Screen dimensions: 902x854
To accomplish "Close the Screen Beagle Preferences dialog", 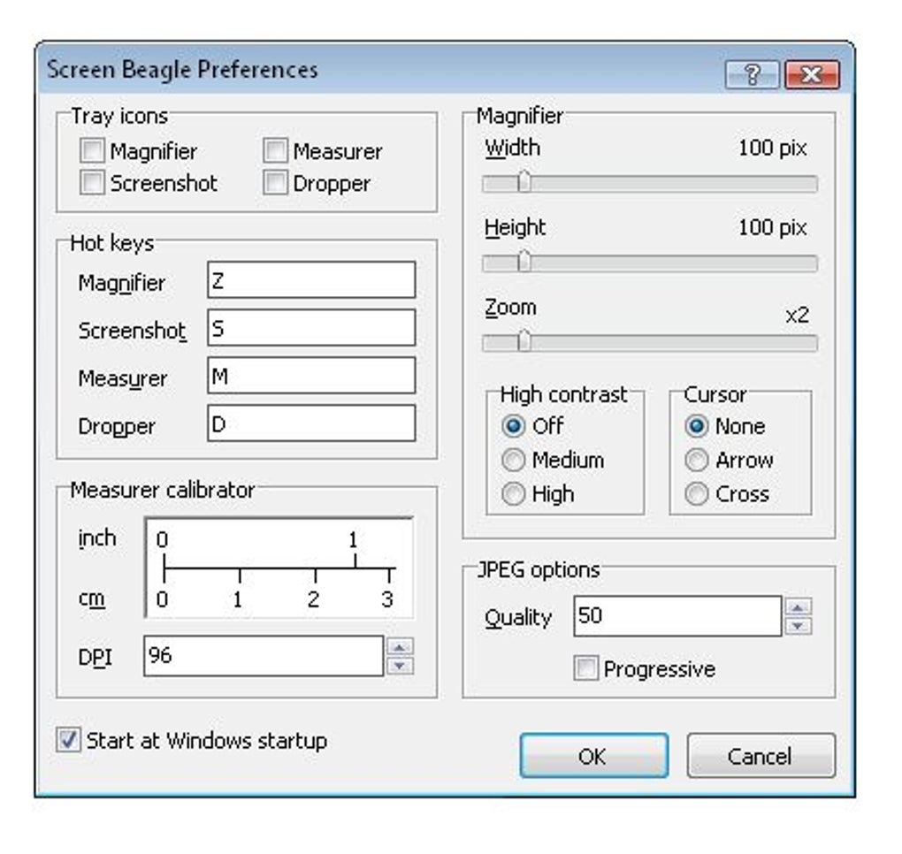I will point(811,75).
